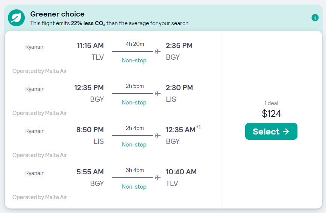Click the 10:40 AM arrival at TLV
Viewport: 326px width, 213px height.
pos(181,172)
